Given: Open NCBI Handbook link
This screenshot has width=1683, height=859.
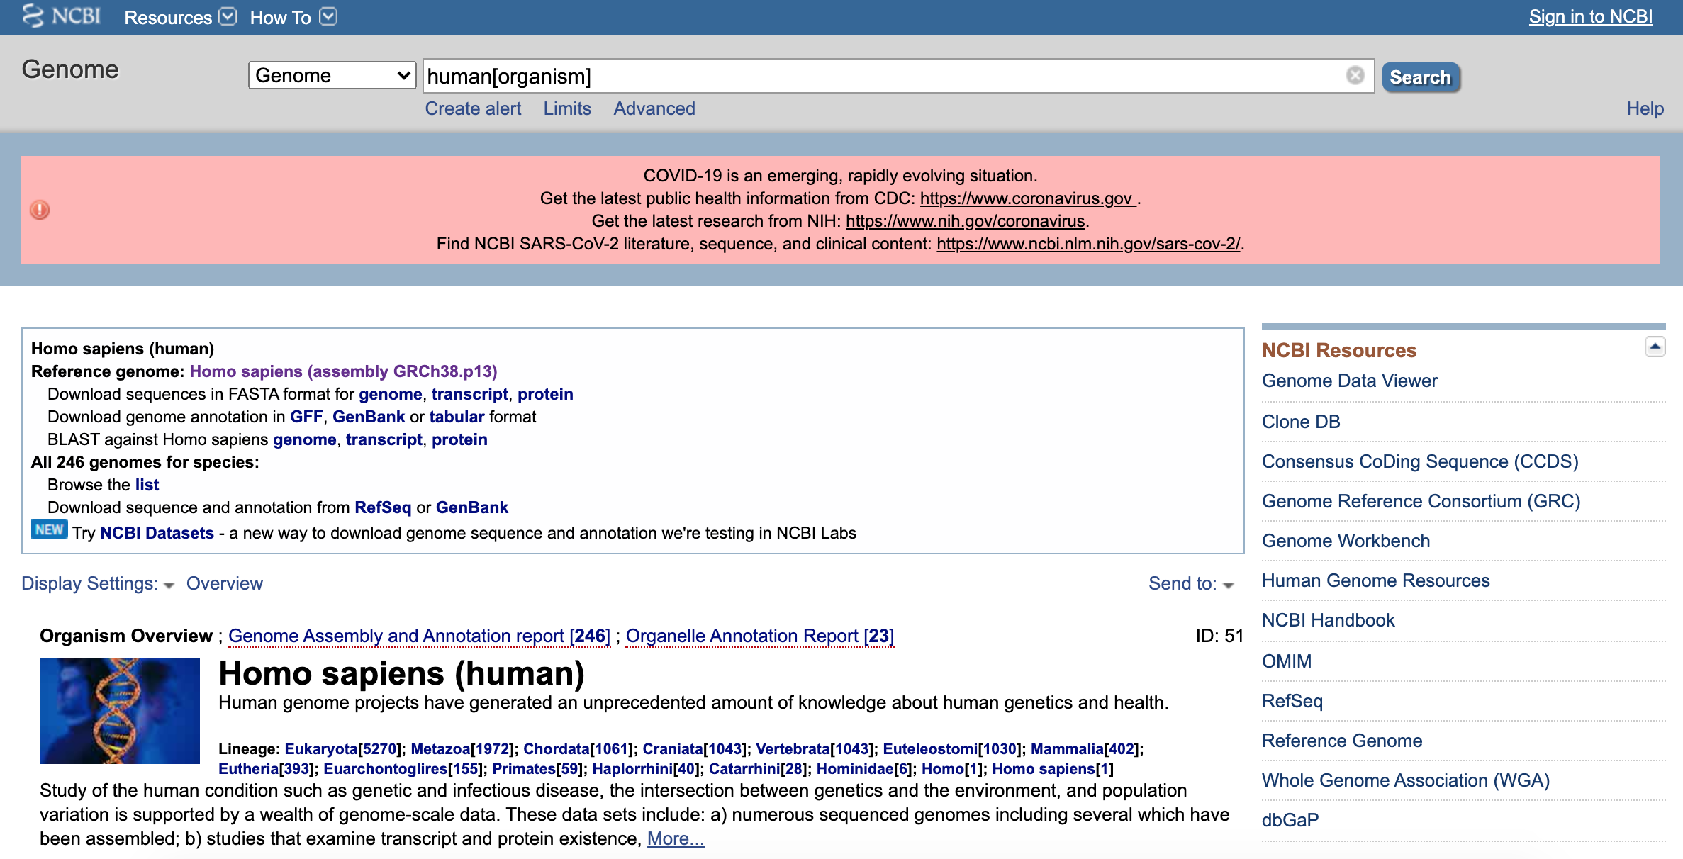Looking at the screenshot, I should (x=1328, y=620).
